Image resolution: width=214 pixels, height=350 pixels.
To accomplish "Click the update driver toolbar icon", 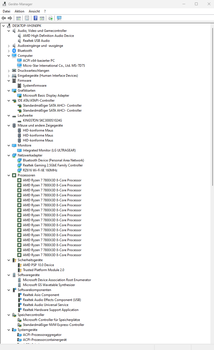I will point(50,18).
